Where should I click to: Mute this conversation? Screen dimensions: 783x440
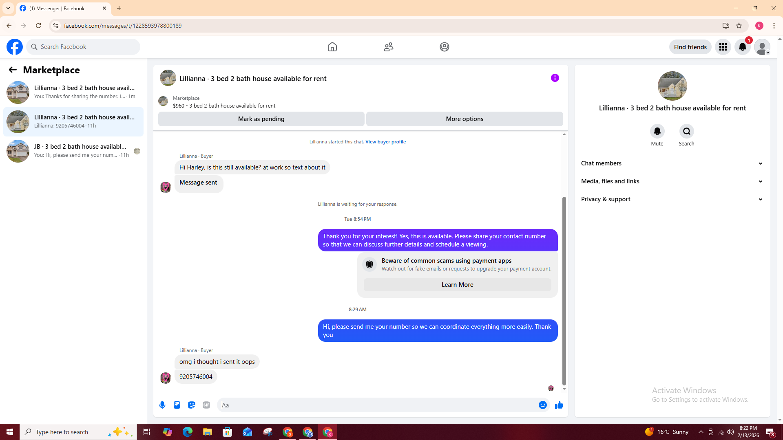coord(657,131)
